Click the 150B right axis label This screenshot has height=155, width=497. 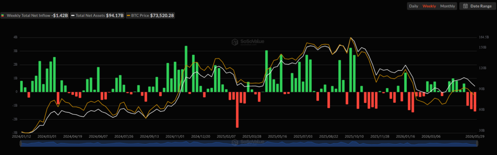483,47
